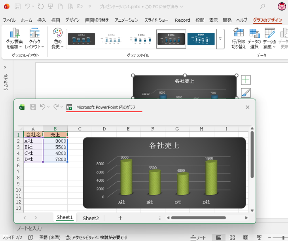Save the presentation with the title bar save icon
The image size is (288, 241).
pos(18,7)
